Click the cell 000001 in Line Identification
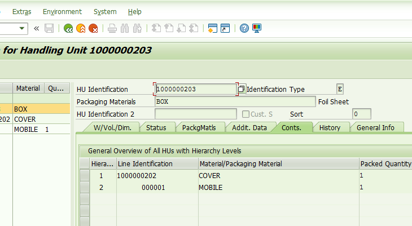Image resolution: width=412 pixels, height=226 pixels. tap(157, 187)
